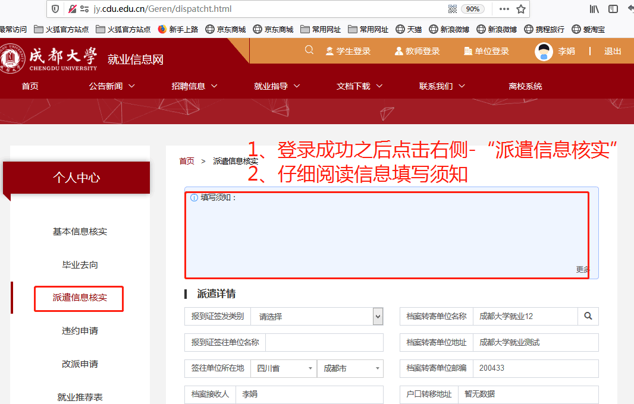Click 更多 link in 填写须知 box

click(x=583, y=270)
